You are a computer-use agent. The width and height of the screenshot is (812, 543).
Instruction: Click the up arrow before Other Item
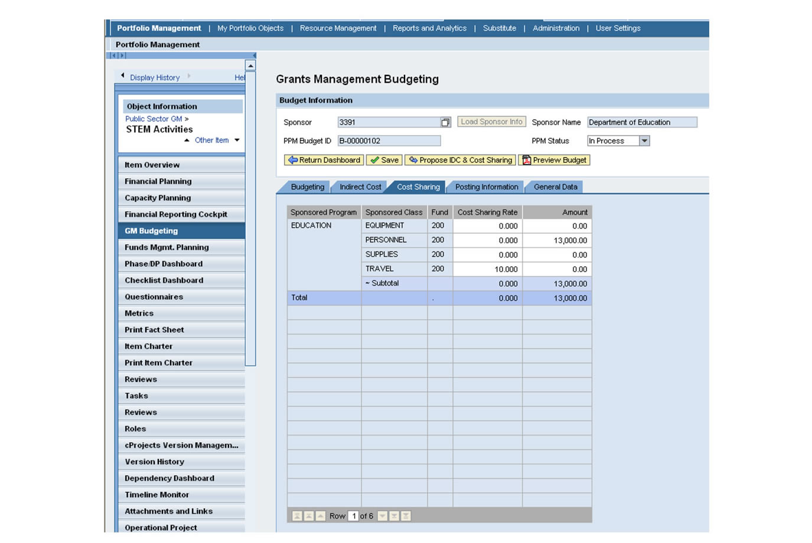[x=187, y=140]
